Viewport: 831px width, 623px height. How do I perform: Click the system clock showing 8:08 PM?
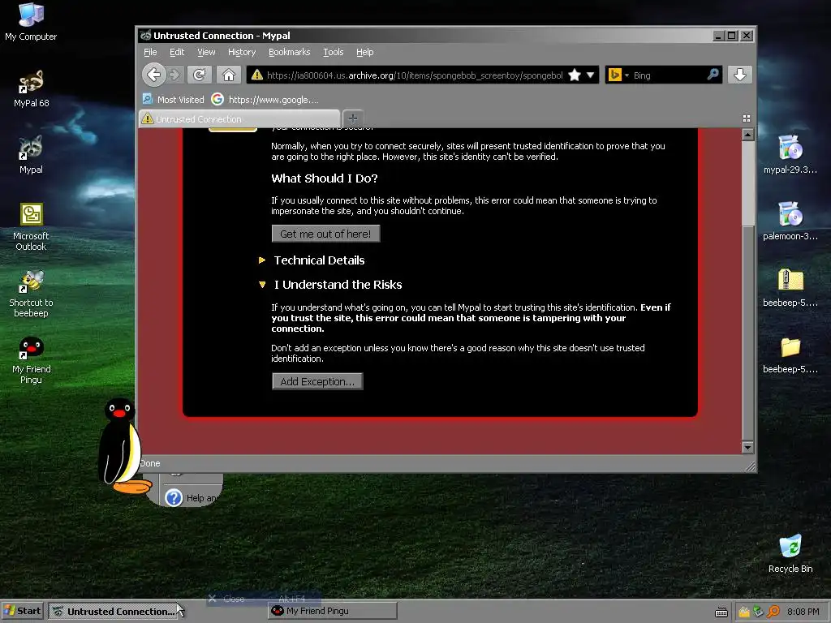pos(803,612)
